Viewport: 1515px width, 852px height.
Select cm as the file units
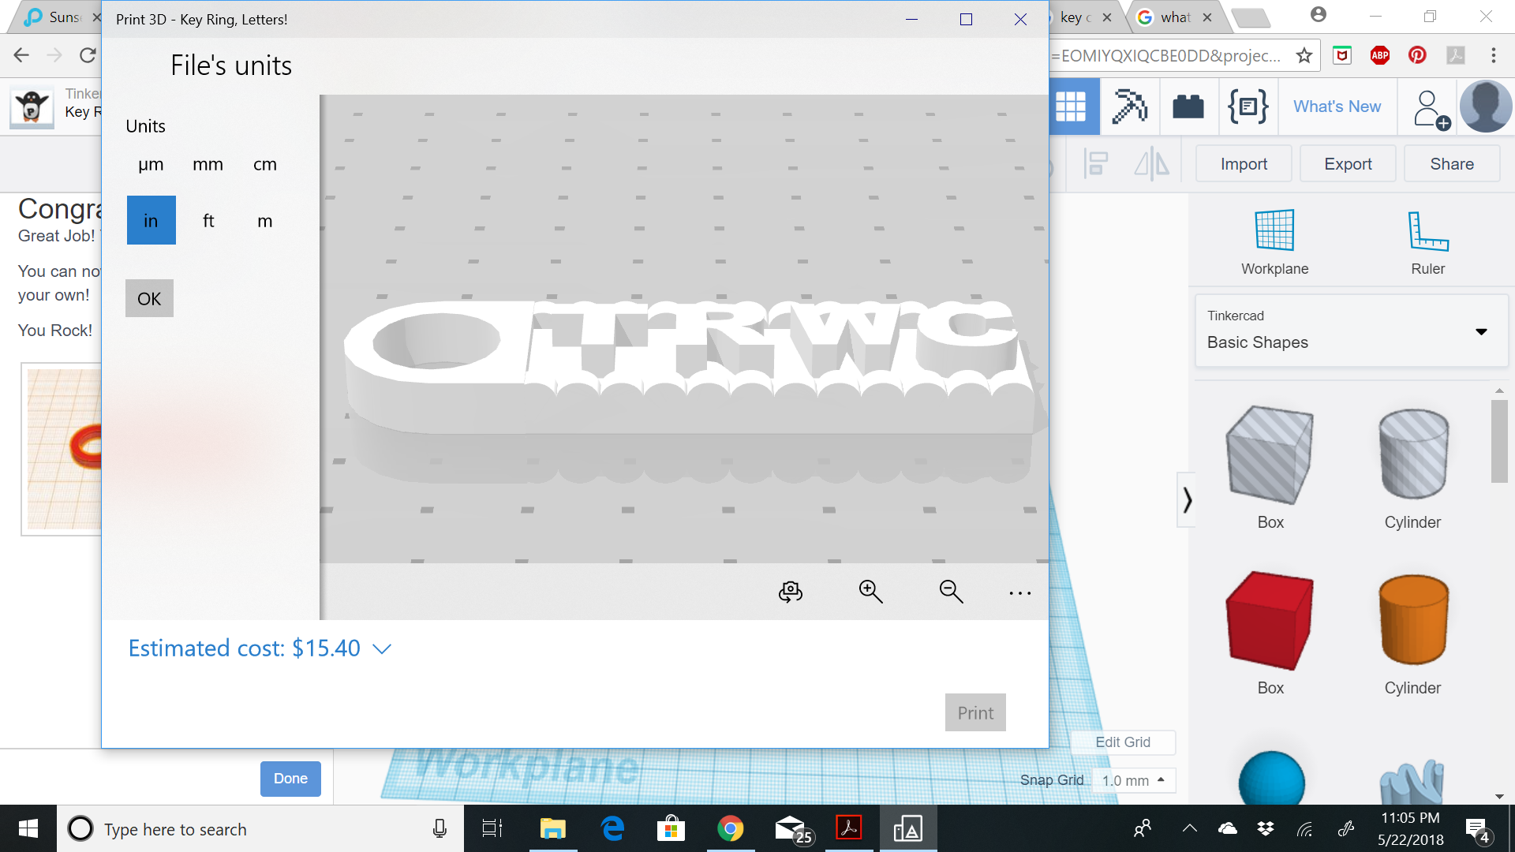(x=264, y=164)
